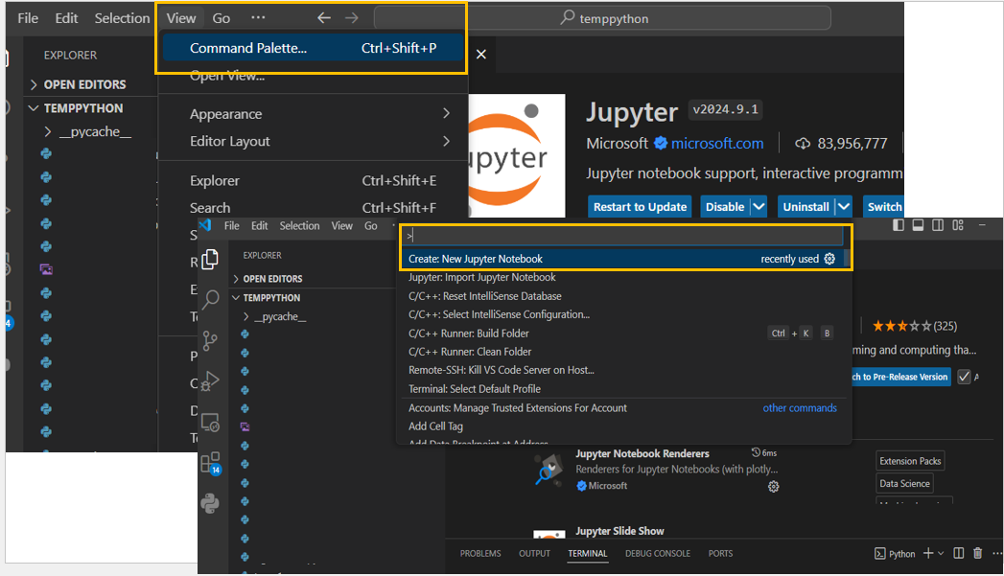Toggle panel layout icon in title bar

[x=919, y=225]
